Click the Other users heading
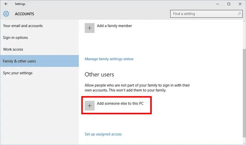The image size is (246, 145). point(99,75)
